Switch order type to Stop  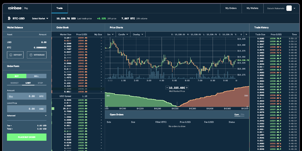click(x=40, y=83)
